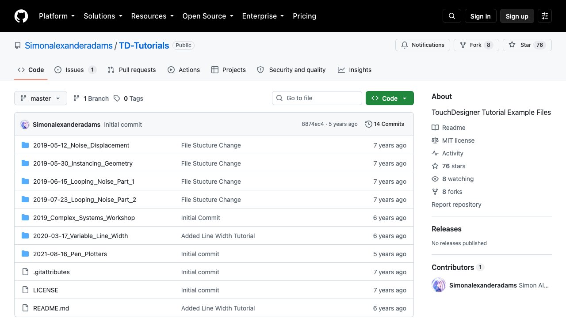Click the Notifications button
The image size is (566, 318).
423,45
